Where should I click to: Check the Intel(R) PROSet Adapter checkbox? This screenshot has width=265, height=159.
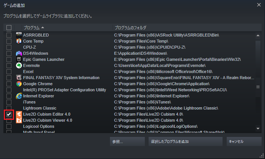[x=9, y=90]
